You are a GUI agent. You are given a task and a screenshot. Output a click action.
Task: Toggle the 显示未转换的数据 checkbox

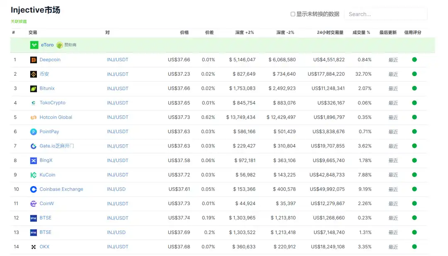point(293,14)
